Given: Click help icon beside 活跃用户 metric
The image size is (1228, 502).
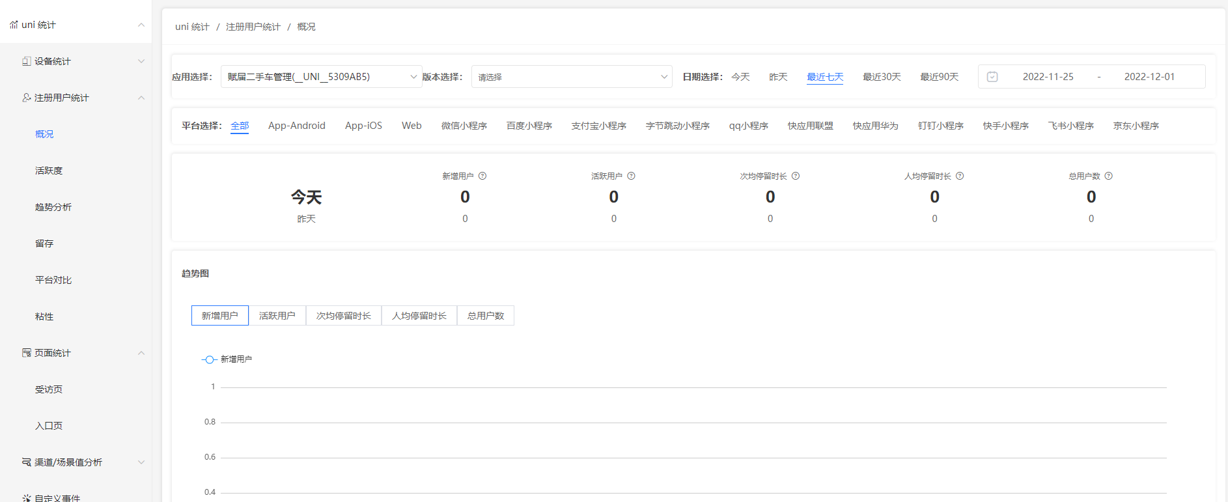Looking at the screenshot, I should tap(631, 176).
